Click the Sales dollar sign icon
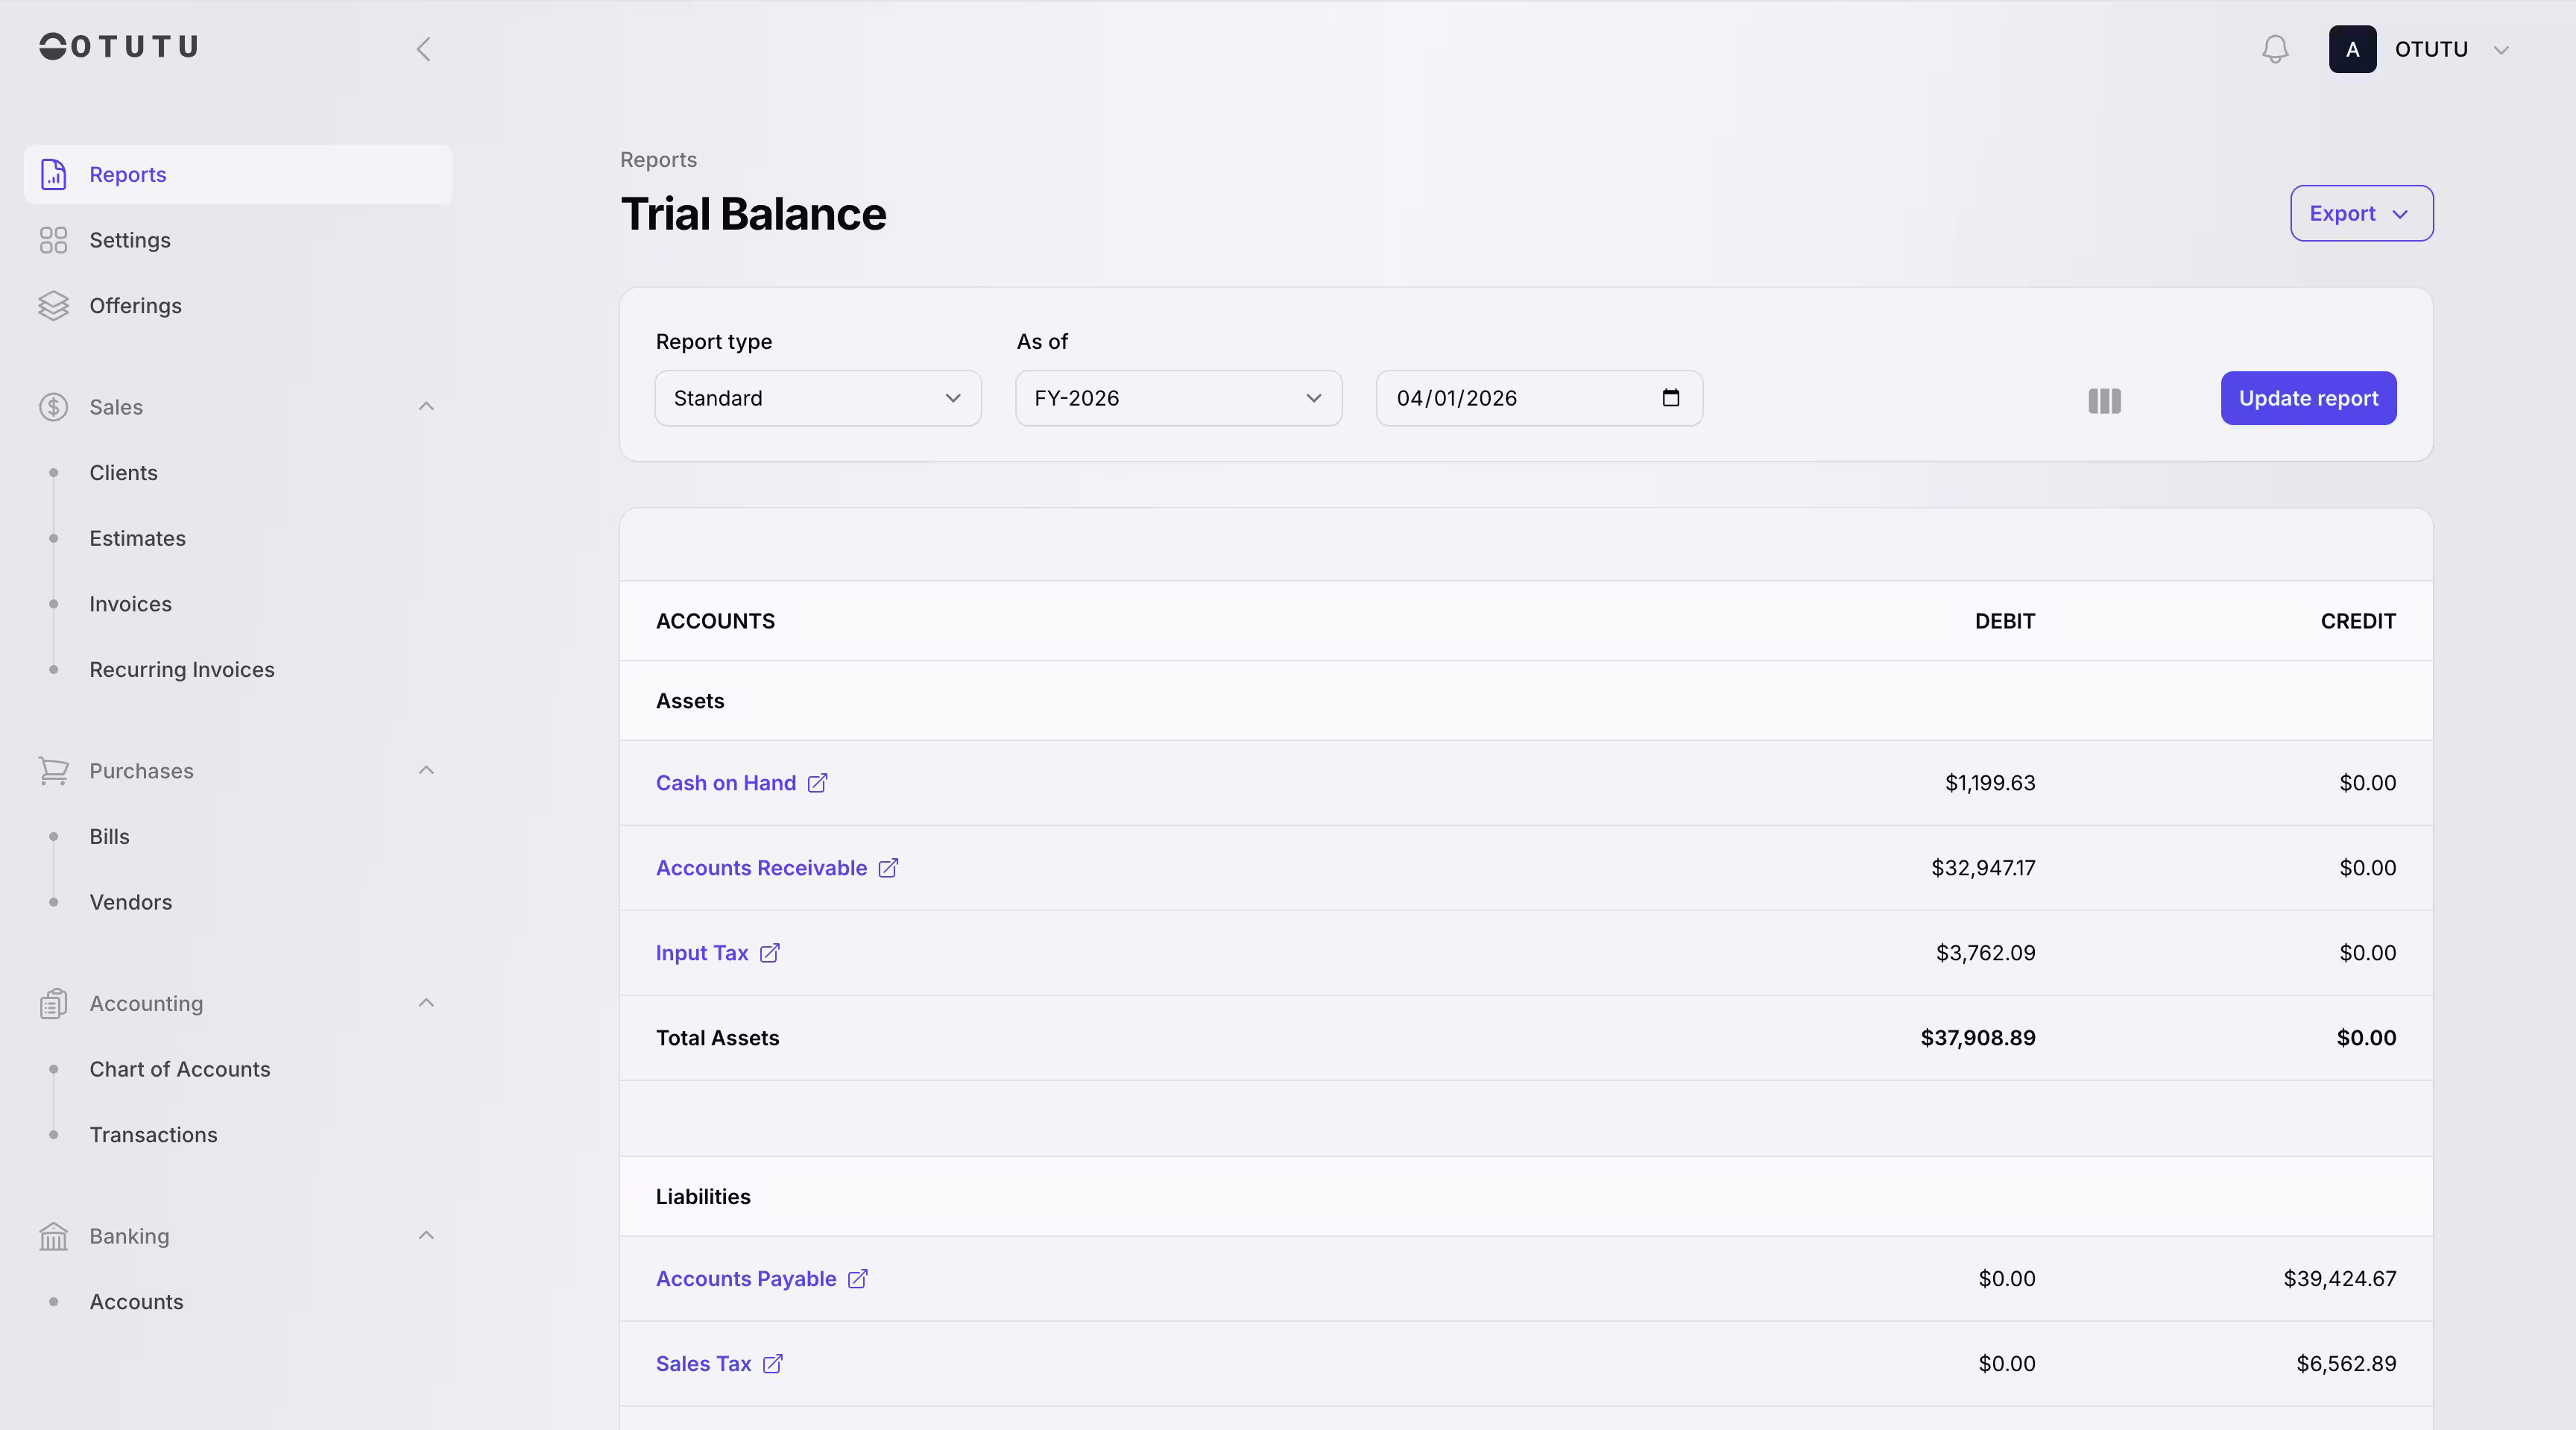 point(53,407)
